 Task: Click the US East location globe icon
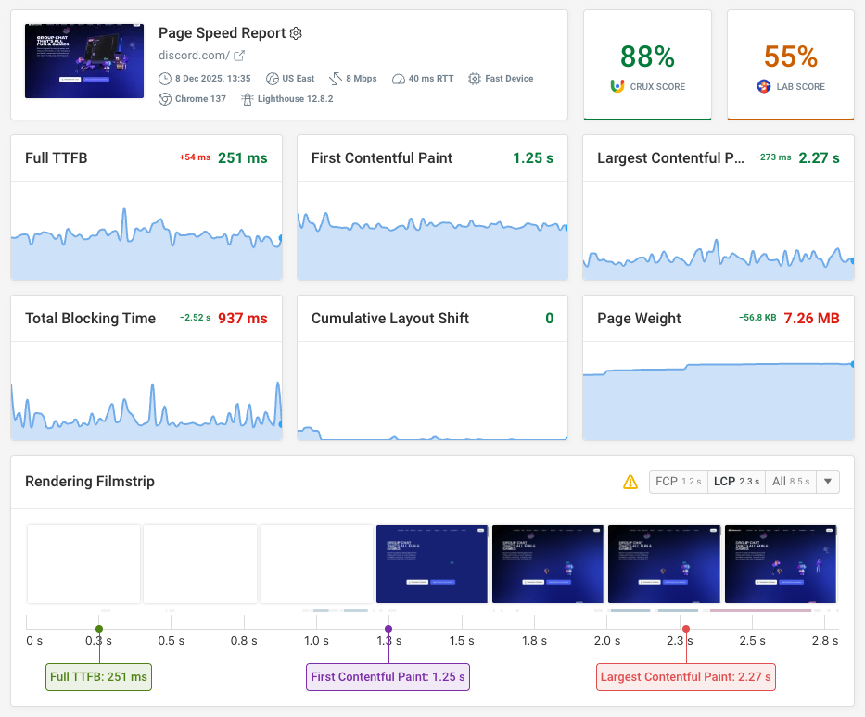(272, 79)
